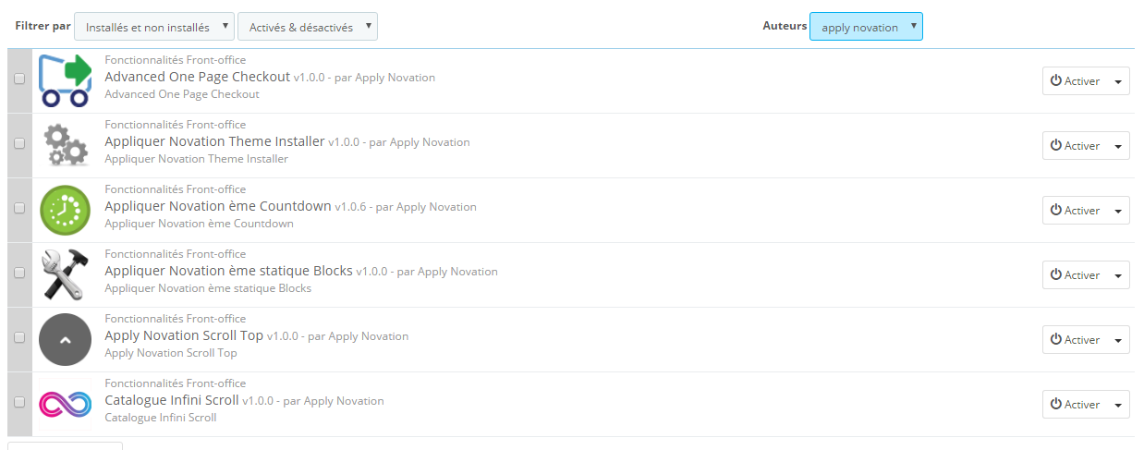
Task: Click the 'Filtrer par' label
Action: [43, 26]
